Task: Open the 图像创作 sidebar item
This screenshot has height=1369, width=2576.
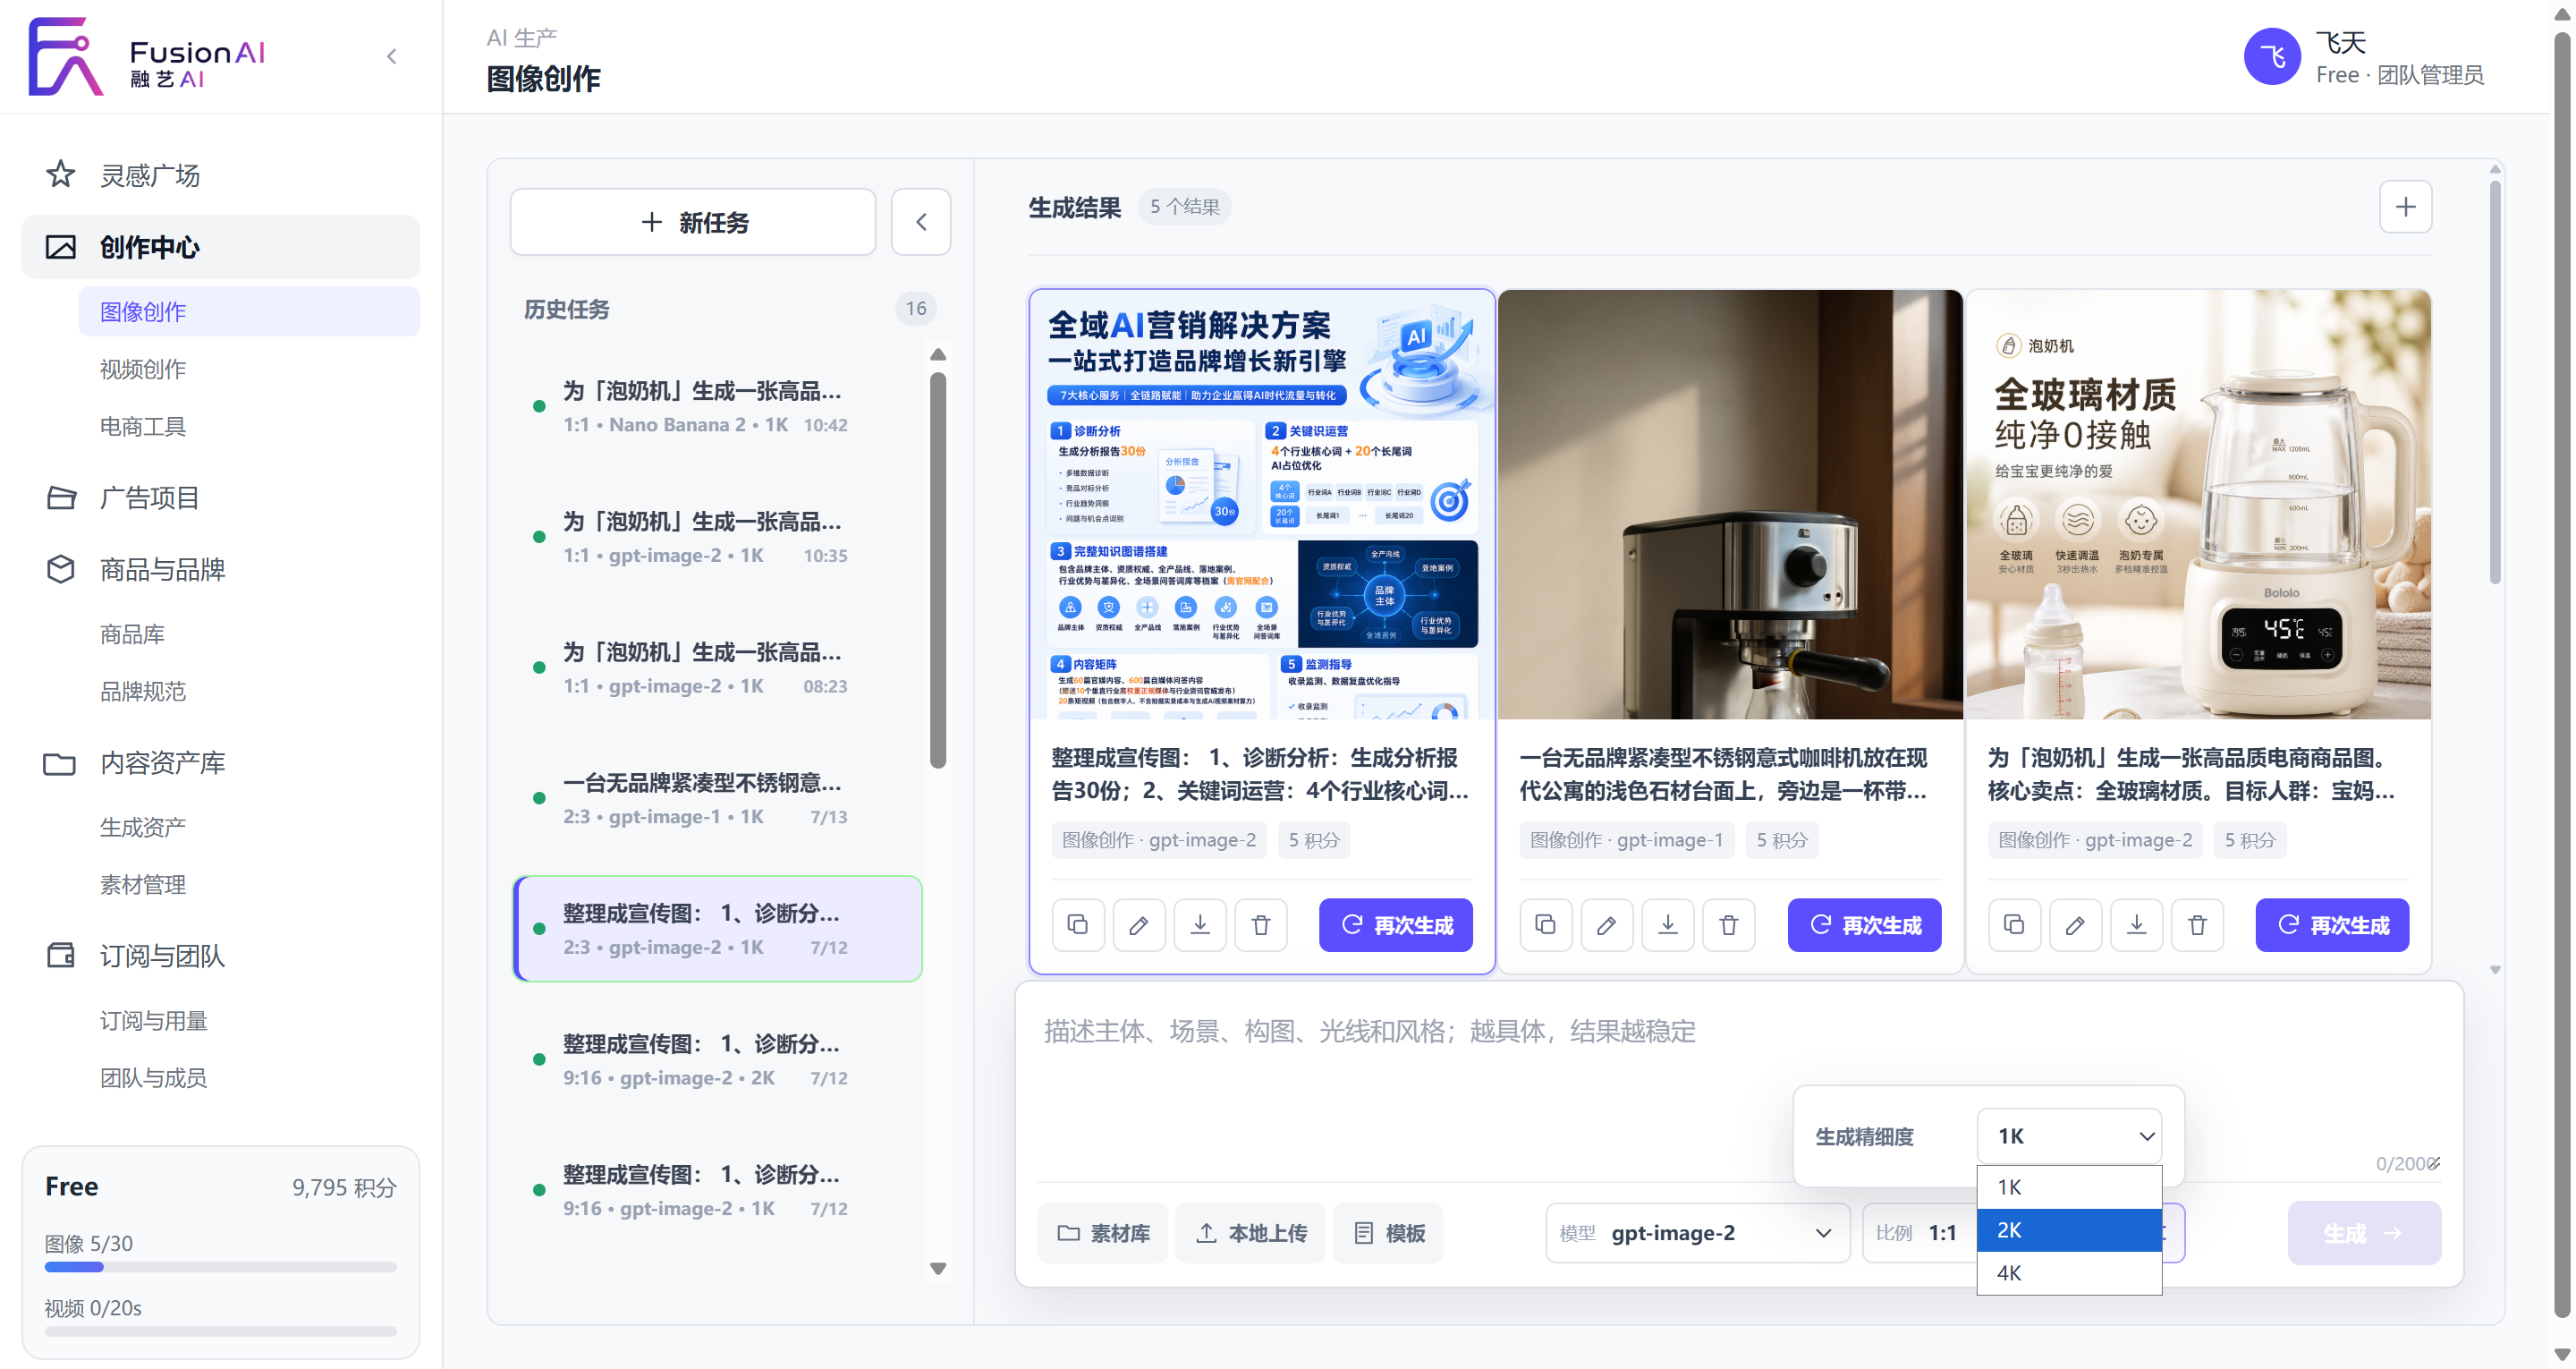Action: [249, 311]
